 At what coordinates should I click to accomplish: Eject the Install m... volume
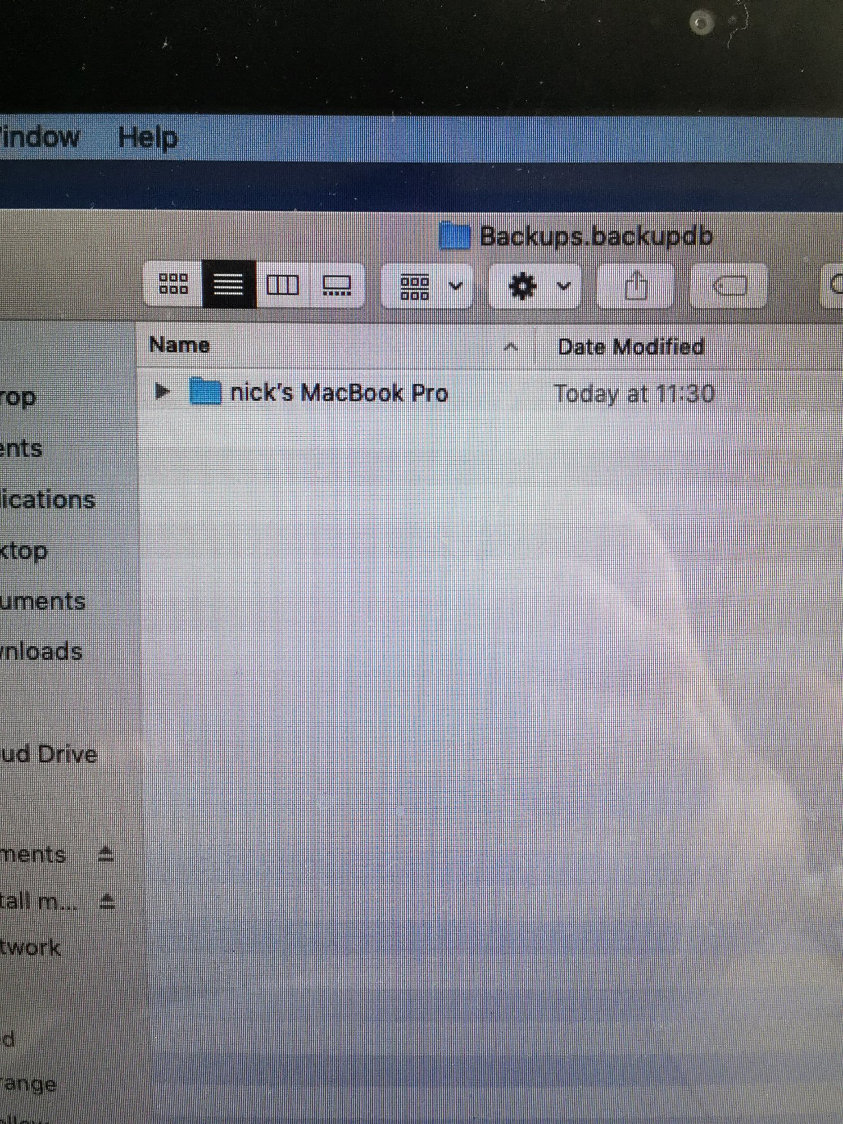(107, 901)
